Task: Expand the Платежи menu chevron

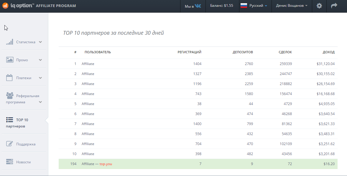Action: 40,78
